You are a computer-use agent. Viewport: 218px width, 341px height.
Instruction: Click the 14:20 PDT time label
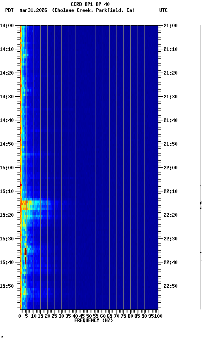7,73
